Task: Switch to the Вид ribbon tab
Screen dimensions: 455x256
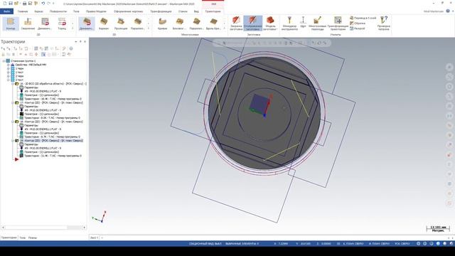Action: tap(196, 11)
